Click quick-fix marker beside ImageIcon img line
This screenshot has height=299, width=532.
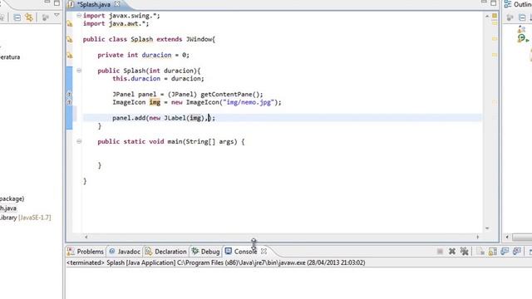pos(69,102)
